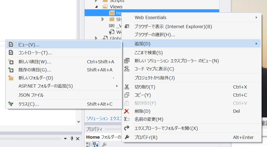Select コード マップに表示(C)
Screen dimensions: 267x147
click(192, 69)
